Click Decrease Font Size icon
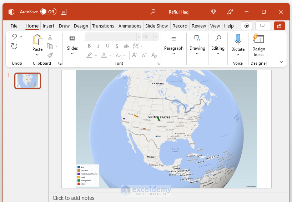 pos(144,55)
